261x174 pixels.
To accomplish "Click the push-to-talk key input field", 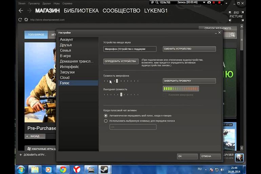I will click(133, 127).
